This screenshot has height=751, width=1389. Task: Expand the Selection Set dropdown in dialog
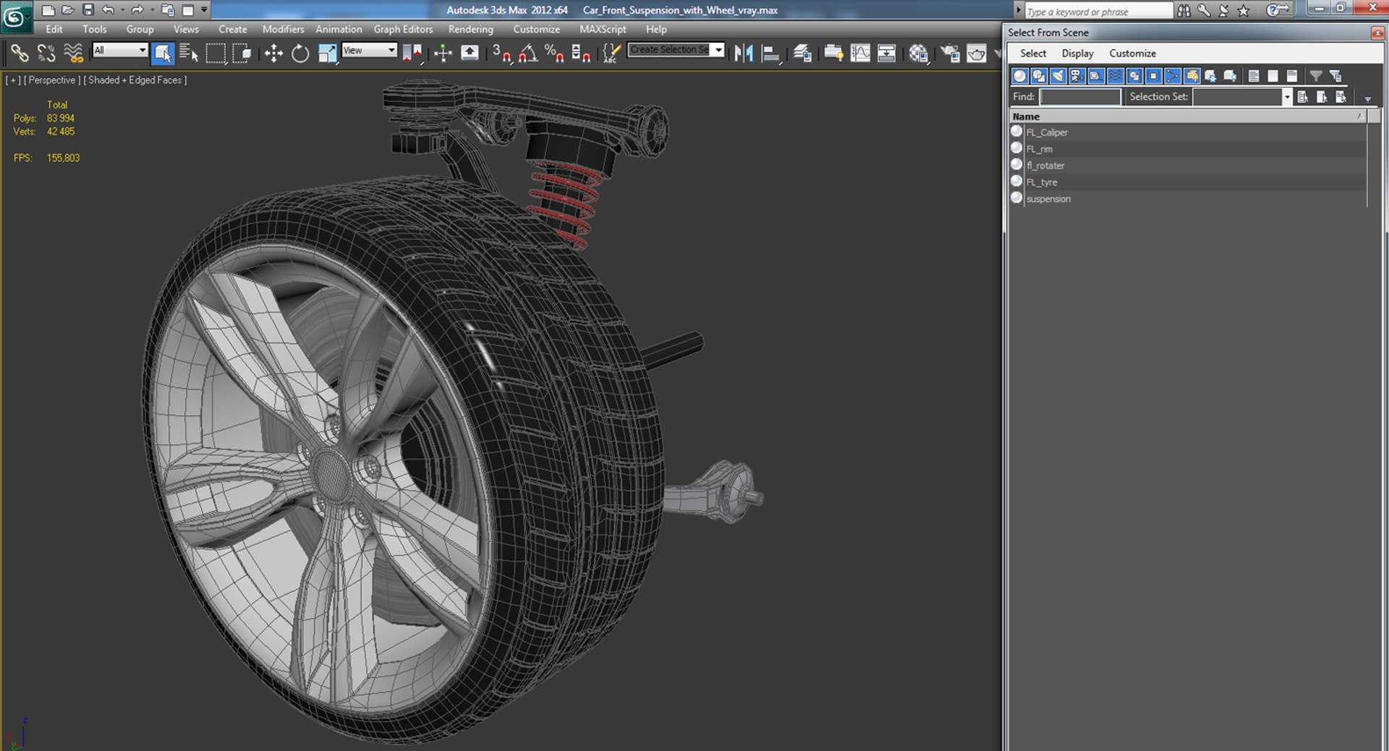tap(1286, 97)
